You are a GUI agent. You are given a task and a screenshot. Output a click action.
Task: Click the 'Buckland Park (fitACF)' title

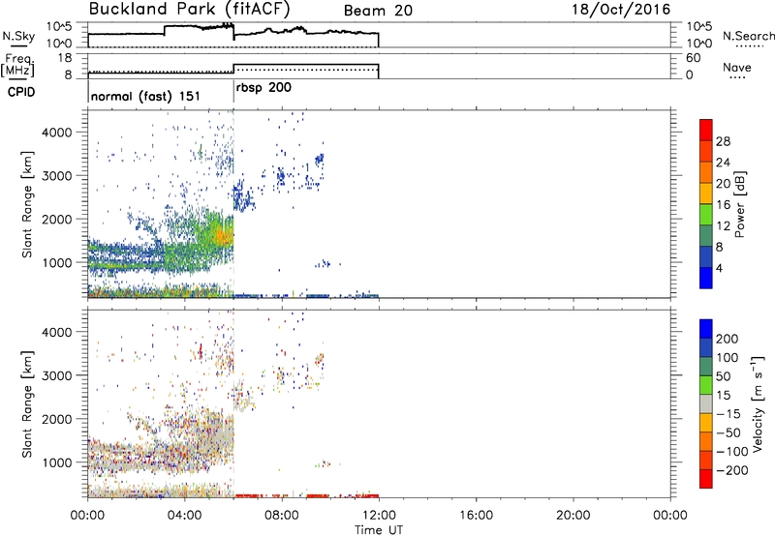(189, 10)
